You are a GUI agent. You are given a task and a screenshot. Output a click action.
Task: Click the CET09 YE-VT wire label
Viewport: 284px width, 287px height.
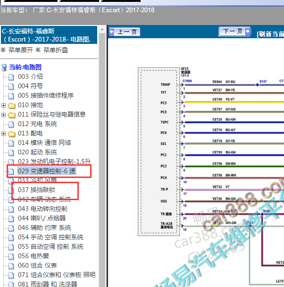pos(224,100)
